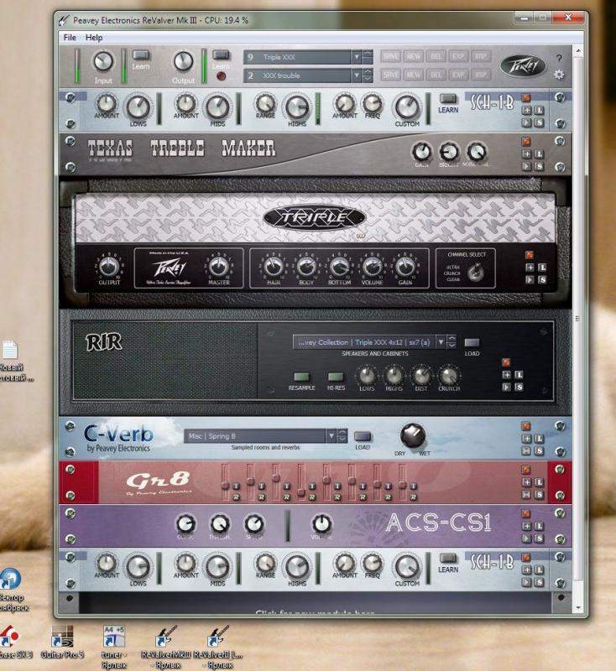This screenshot has width=616, height=671.
Task: Click the S button on C-Verb module
Action: [540, 450]
